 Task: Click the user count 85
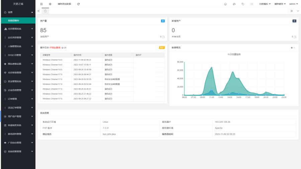(43, 30)
